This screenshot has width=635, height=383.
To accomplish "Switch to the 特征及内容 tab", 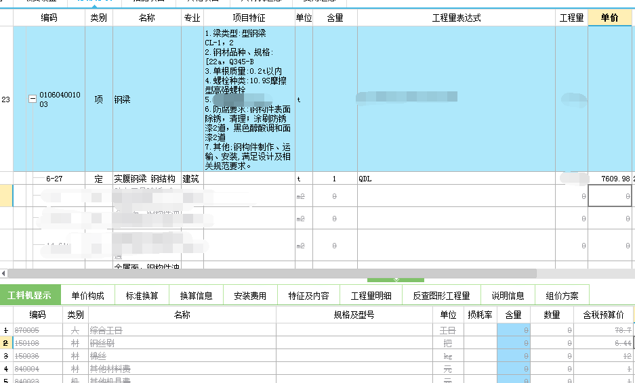I will coord(308,296).
